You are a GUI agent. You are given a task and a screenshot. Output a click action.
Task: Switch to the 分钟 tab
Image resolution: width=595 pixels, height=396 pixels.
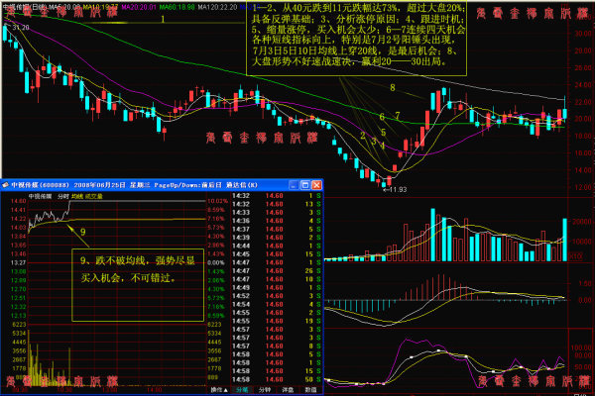point(265,390)
